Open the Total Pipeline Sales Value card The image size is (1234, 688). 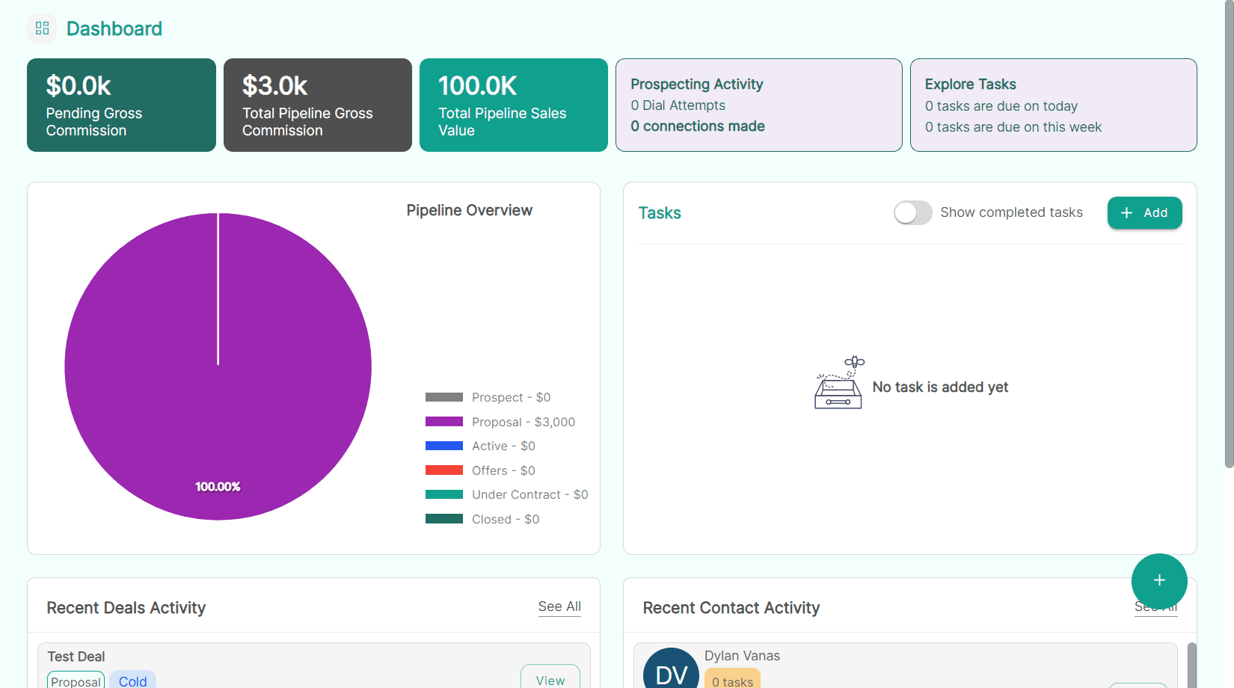click(x=513, y=105)
